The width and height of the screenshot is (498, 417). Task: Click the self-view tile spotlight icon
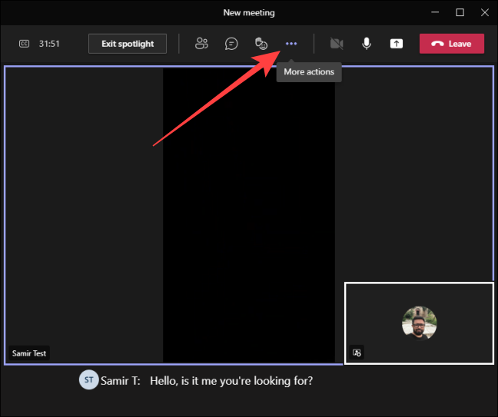click(357, 352)
